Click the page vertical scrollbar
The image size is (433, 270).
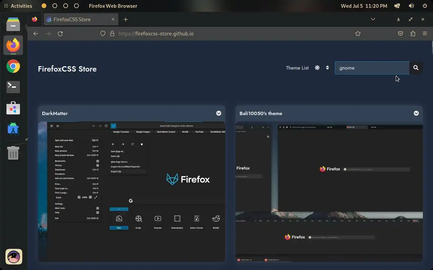(x=432, y=47)
